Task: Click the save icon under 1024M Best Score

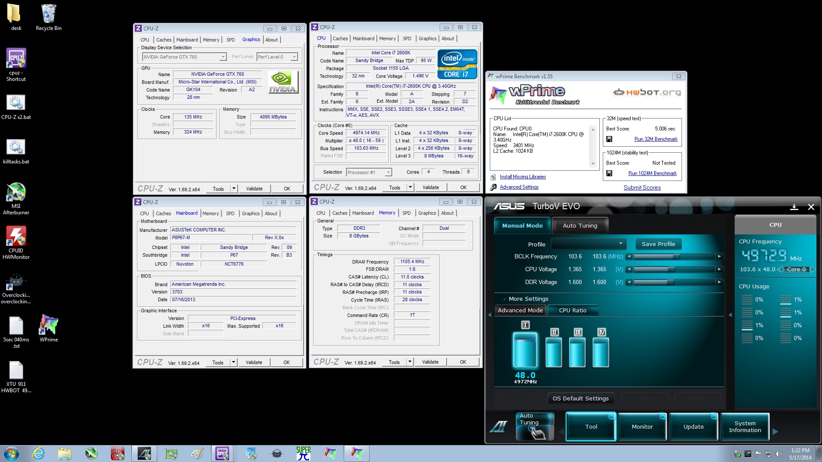Action: click(609, 173)
